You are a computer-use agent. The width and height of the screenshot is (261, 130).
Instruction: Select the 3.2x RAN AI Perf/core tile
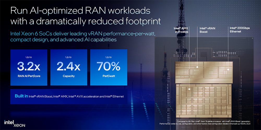pyautogui.click(x=29, y=67)
